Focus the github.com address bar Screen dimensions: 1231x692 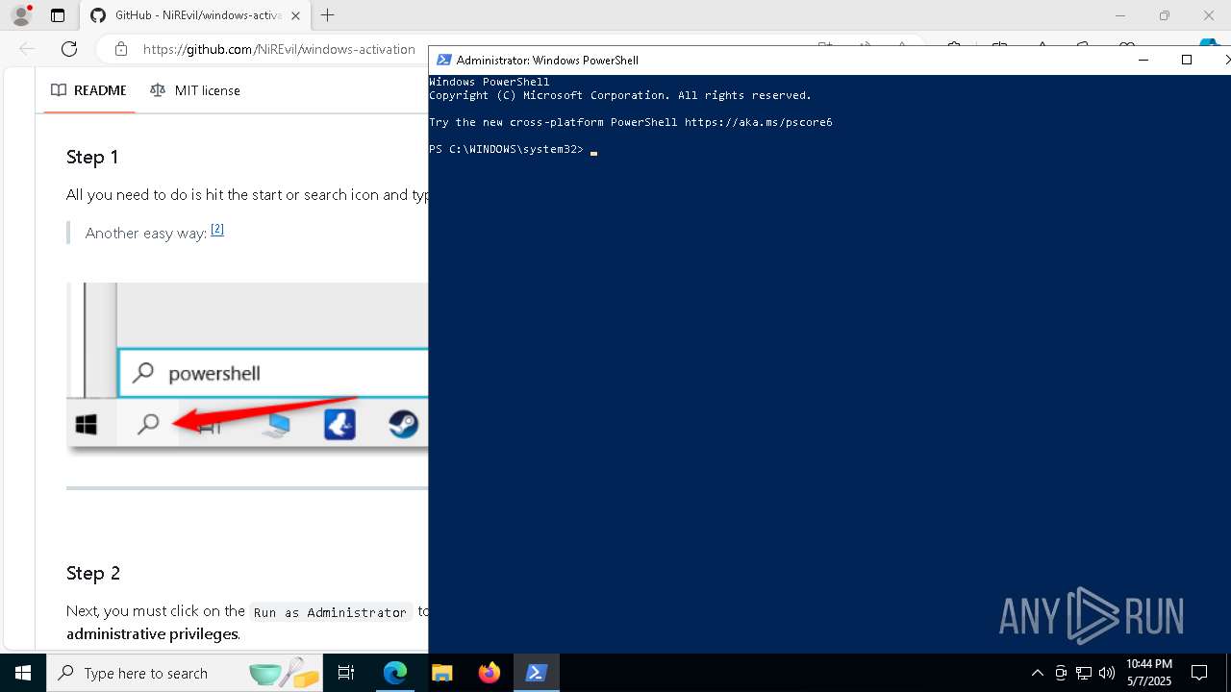(279, 49)
